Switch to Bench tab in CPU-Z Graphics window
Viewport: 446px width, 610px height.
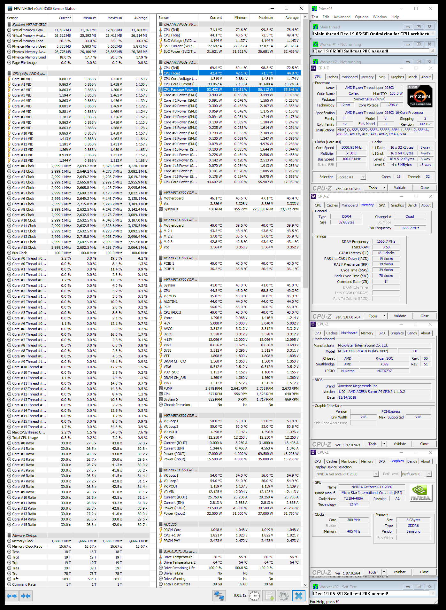click(412, 461)
